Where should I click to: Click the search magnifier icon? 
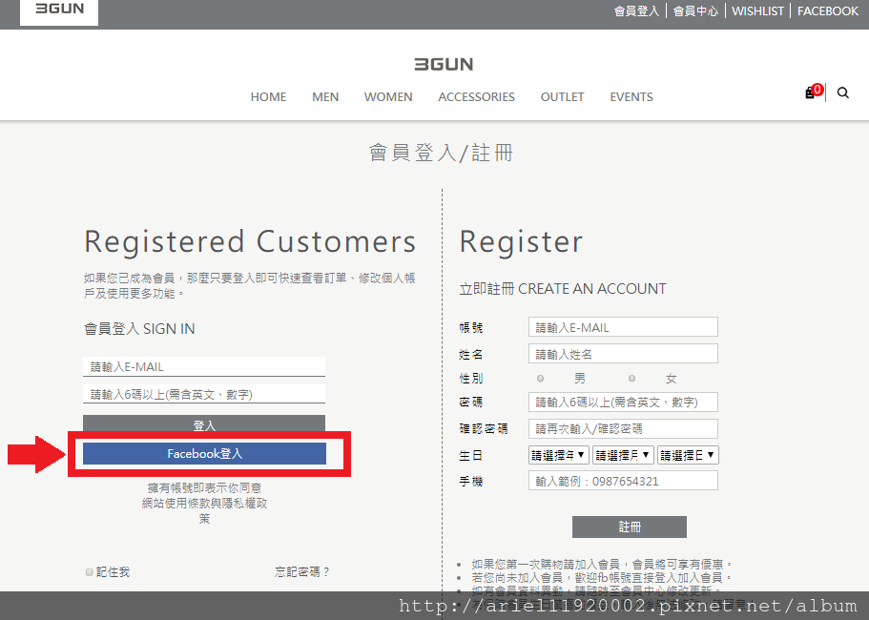[843, 93]
